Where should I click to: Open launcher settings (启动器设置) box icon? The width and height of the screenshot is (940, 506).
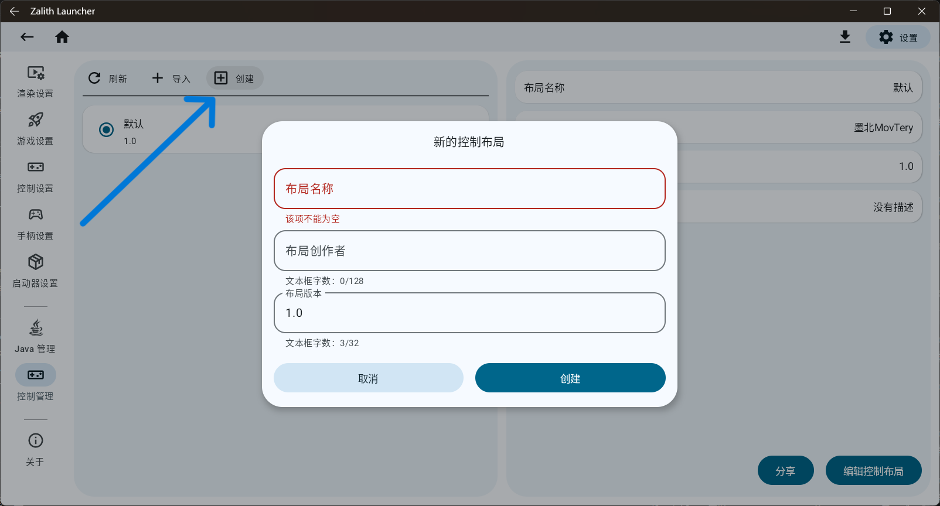click(35, 262)
